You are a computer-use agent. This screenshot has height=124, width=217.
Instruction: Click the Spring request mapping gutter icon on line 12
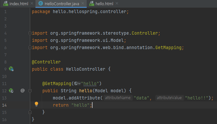pyautogui.click(x=11, y=91)
